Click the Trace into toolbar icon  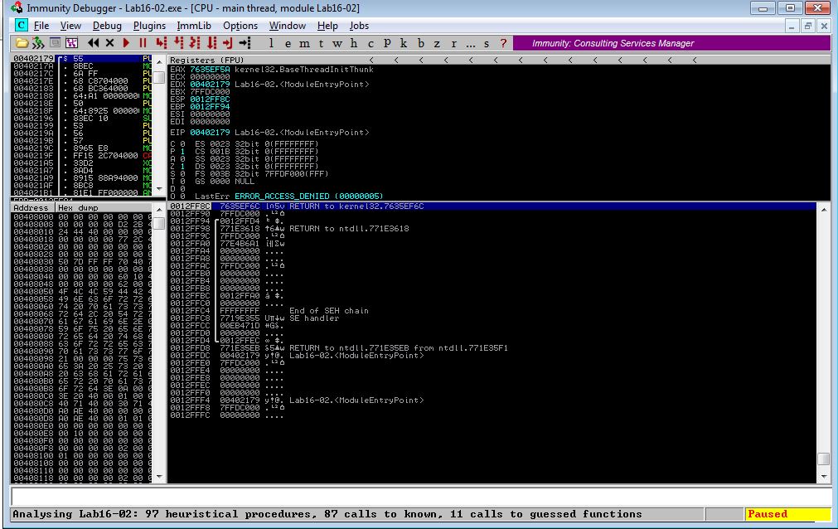tap(195, 43)
